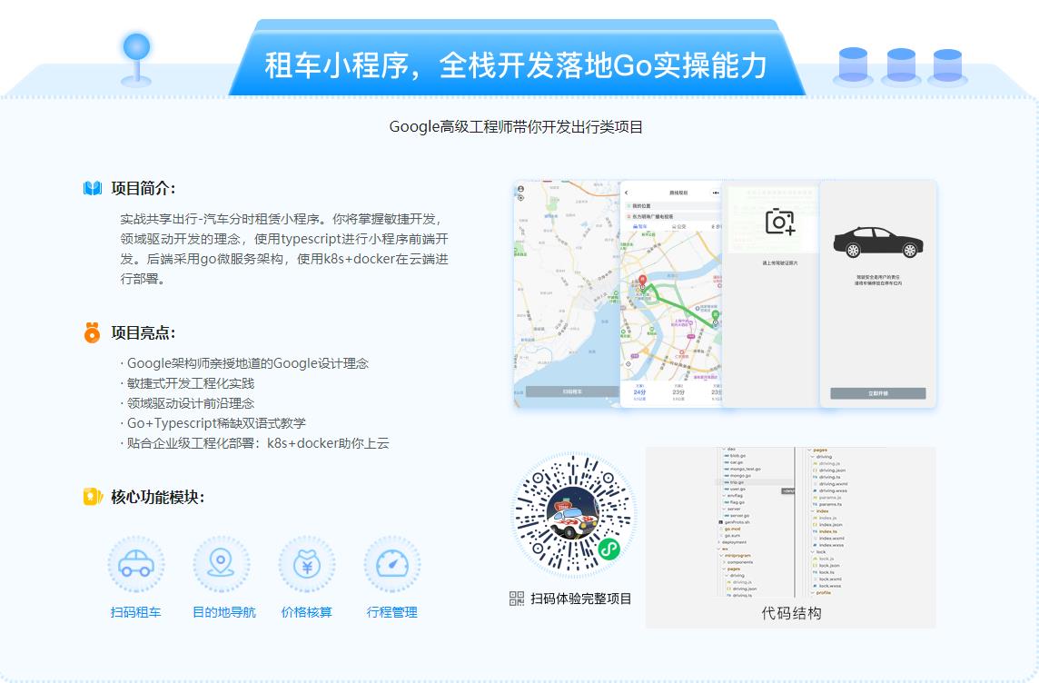
Task: Click the blue book icon beside 项目简介
Action: click(x=92, y=188)
